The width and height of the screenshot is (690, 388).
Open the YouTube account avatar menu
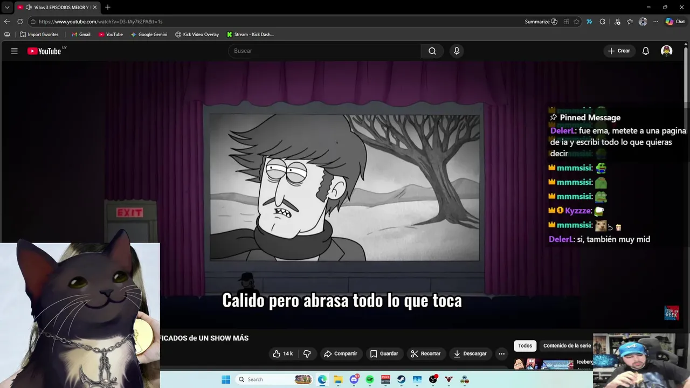(x=667, y=51)
